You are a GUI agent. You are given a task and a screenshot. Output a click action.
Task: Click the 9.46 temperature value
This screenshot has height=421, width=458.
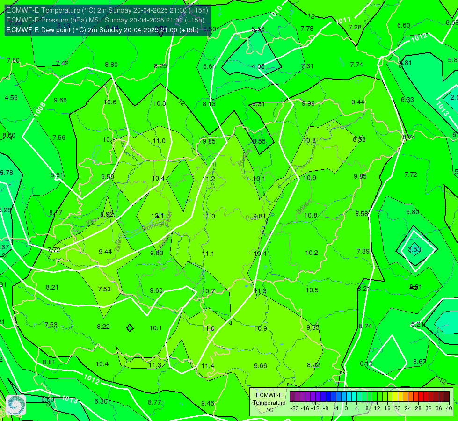tap(208, 404)
